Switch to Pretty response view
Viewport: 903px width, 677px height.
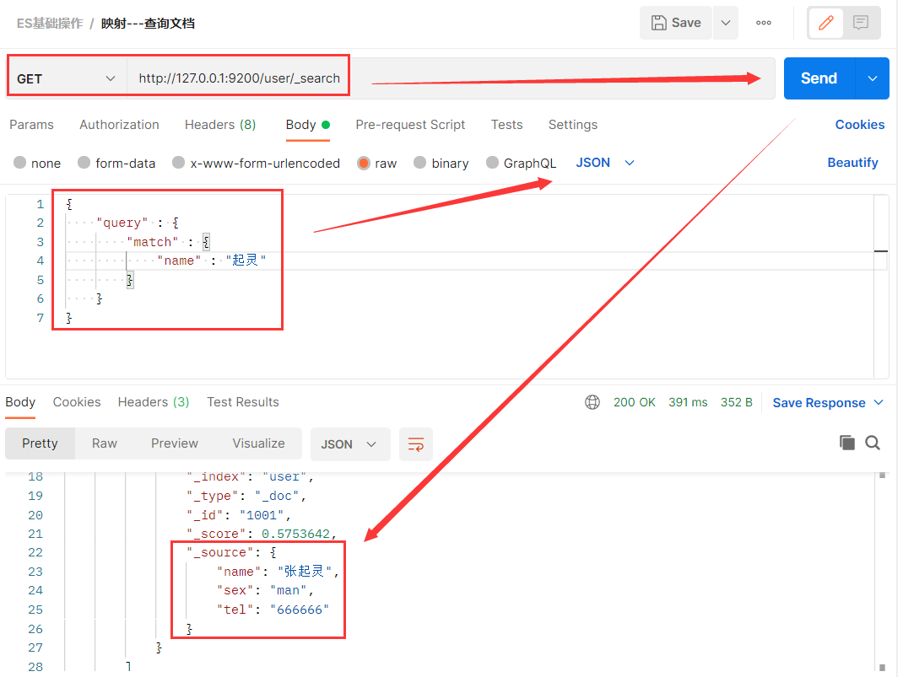coord(40,443)
